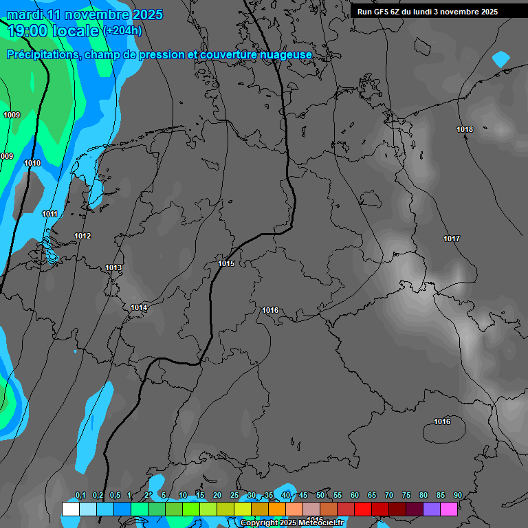The width and height of the screenshot is (528, 528).
Task: Click the small blue precipitation patch top right
Action: 501,60
